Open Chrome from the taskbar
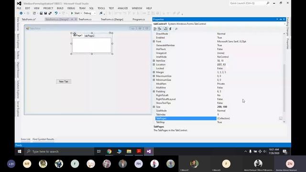The height and width of the screenshot is (172, 306). click(109, 151)
